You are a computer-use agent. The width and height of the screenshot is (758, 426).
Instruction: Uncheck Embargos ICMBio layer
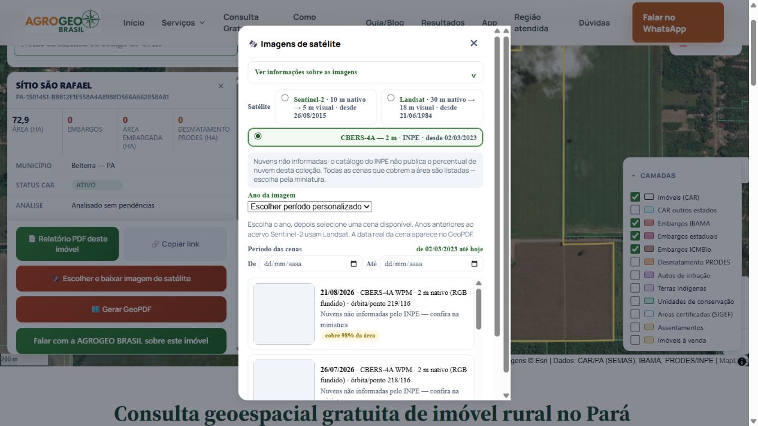pyautogui.click(x=635, y=249)
